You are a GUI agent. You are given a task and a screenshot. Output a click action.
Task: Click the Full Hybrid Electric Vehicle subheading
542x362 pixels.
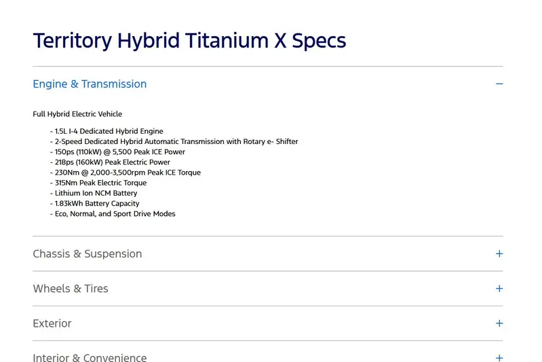point(77,114)
